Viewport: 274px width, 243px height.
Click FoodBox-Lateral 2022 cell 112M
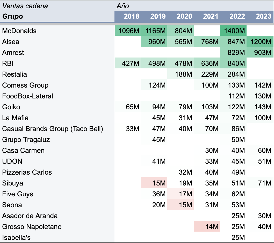[x=233, y=96]
